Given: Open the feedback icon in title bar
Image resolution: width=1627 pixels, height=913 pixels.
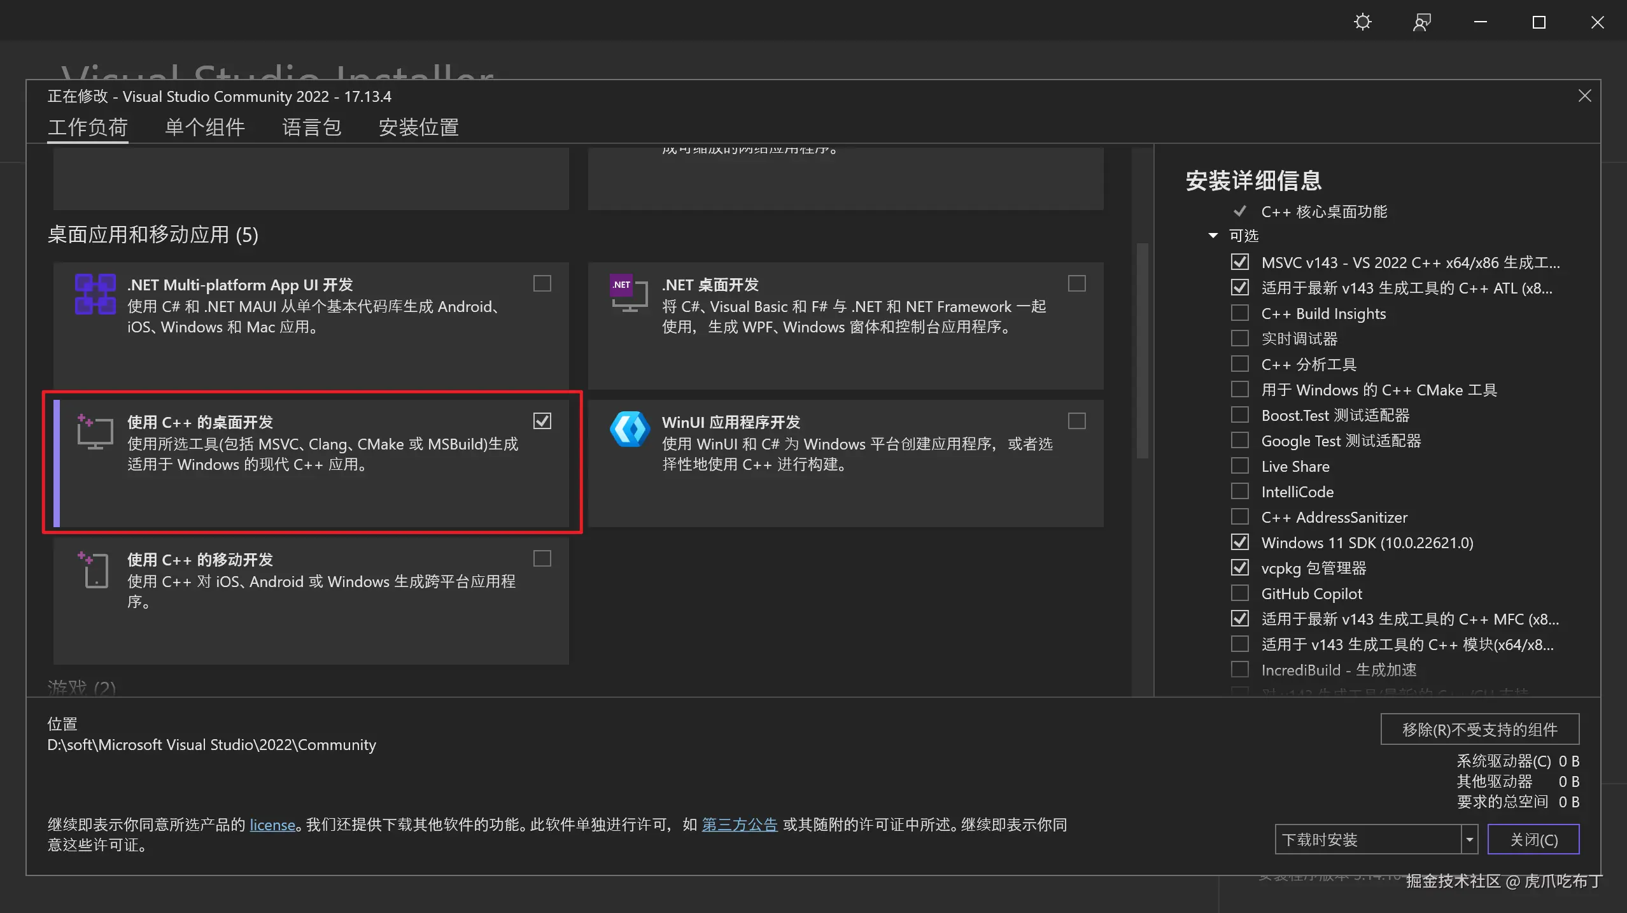Looking at the screenshot, I should point(1421,22).
